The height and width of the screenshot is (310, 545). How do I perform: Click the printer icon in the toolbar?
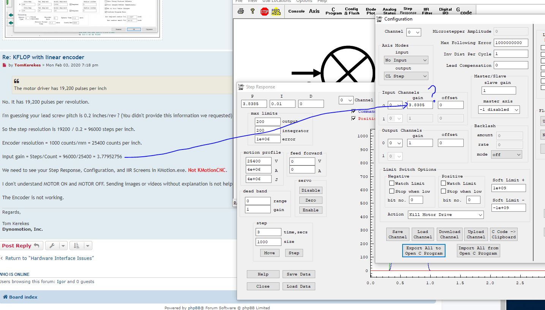(240, 11)
